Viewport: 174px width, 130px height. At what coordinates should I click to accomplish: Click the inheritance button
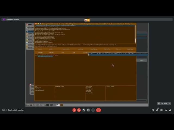click(x=94, y=49)
